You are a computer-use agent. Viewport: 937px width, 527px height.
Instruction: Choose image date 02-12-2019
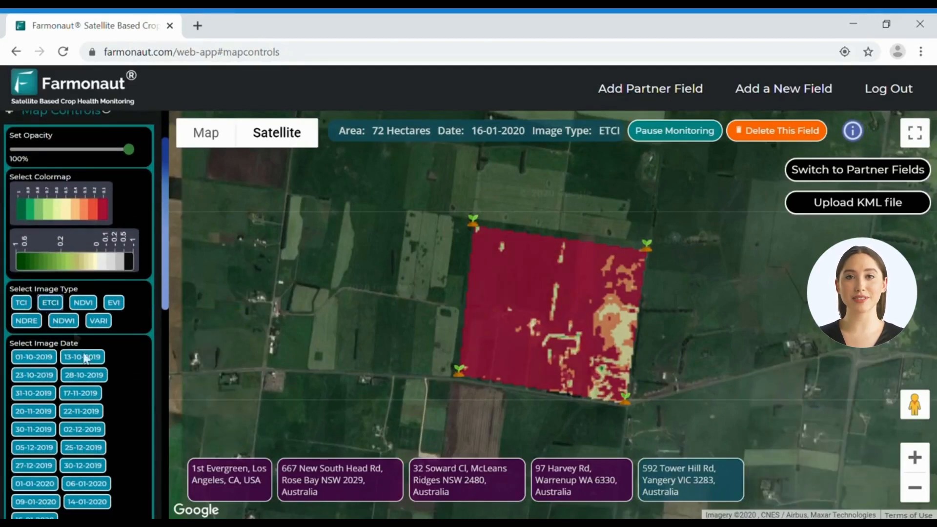(x=82, y=429)
